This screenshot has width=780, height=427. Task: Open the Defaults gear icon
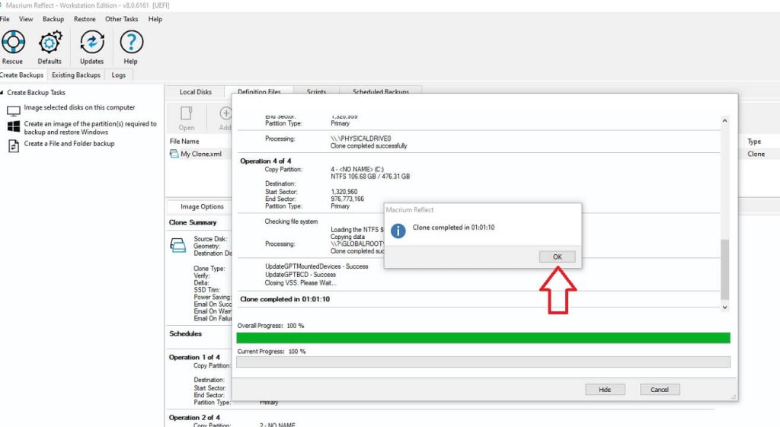50,43
